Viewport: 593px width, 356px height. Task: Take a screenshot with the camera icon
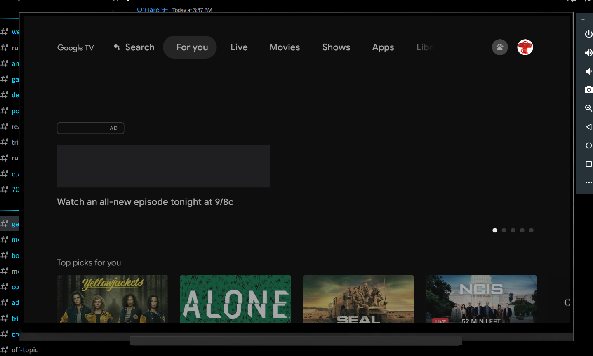588,89
